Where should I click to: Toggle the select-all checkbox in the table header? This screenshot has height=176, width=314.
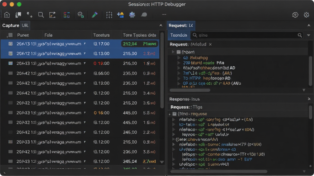click(10, 35)
